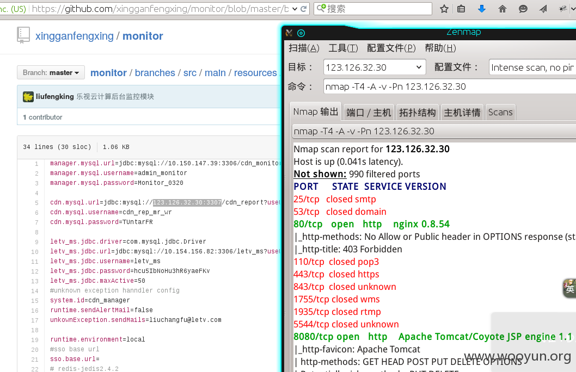576x372 pixels.
Task: Click line number 5 in code view
Action: (x=36, y=203)
